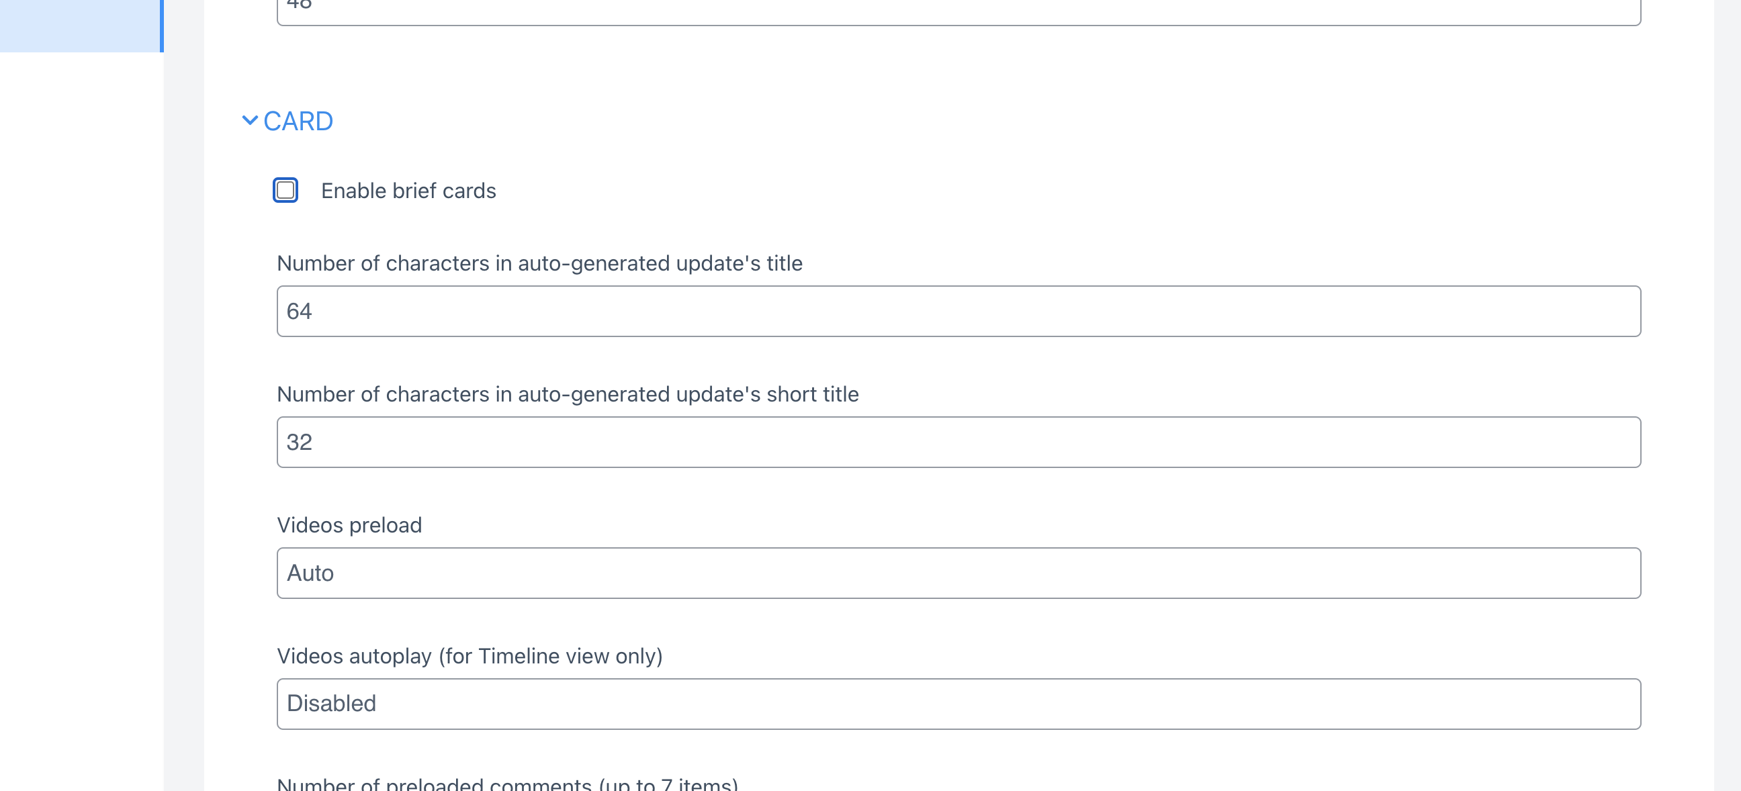Click the "Videos preload" field label
Viewport: 1741px width, 791px height.
[x=349, y=525]
